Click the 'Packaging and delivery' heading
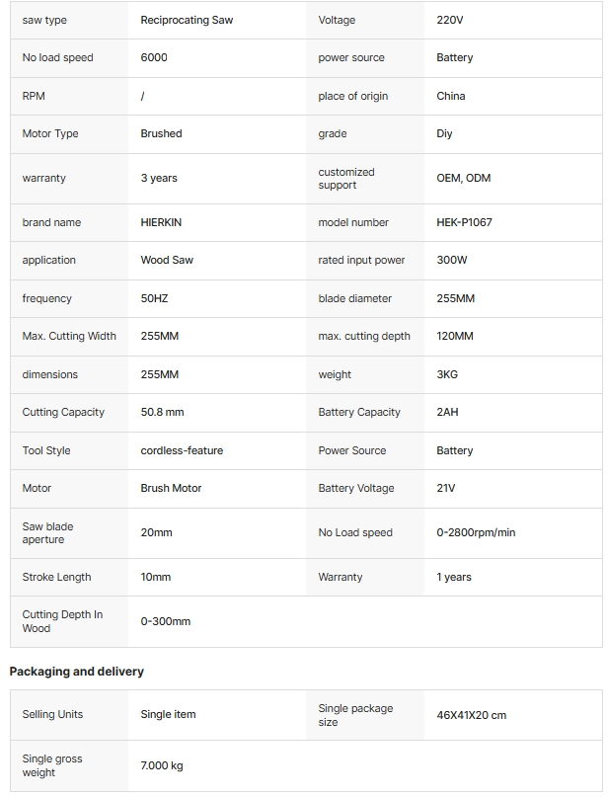 tap(77, 672)
